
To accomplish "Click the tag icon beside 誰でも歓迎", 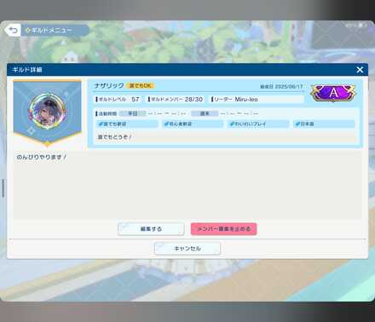I will click(101, 124).
